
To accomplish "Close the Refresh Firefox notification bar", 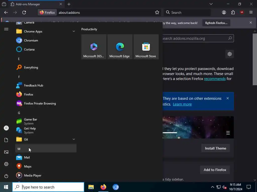I will [251, 22].
